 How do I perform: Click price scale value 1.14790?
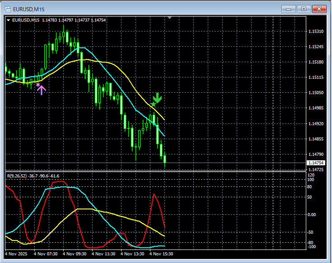point(316,154)
